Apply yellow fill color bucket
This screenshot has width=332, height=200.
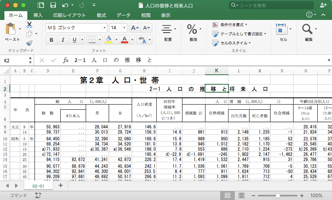(x=109, y=40)
